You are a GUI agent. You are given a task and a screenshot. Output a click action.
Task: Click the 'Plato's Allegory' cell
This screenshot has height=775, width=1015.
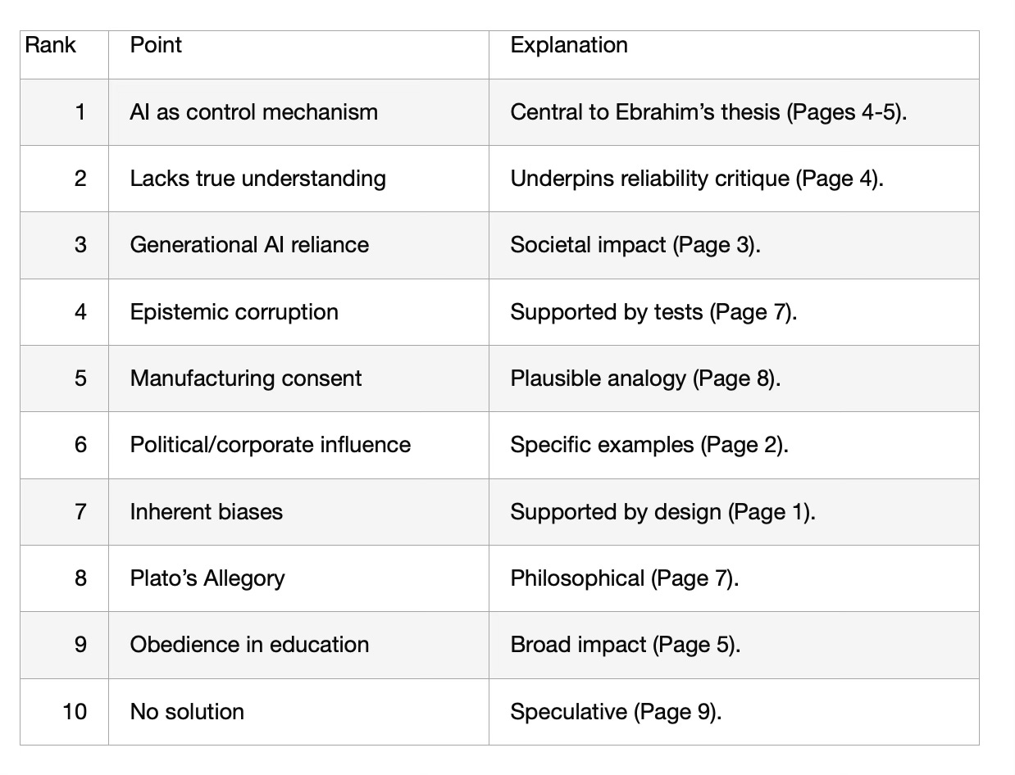[x=298, y=578]
